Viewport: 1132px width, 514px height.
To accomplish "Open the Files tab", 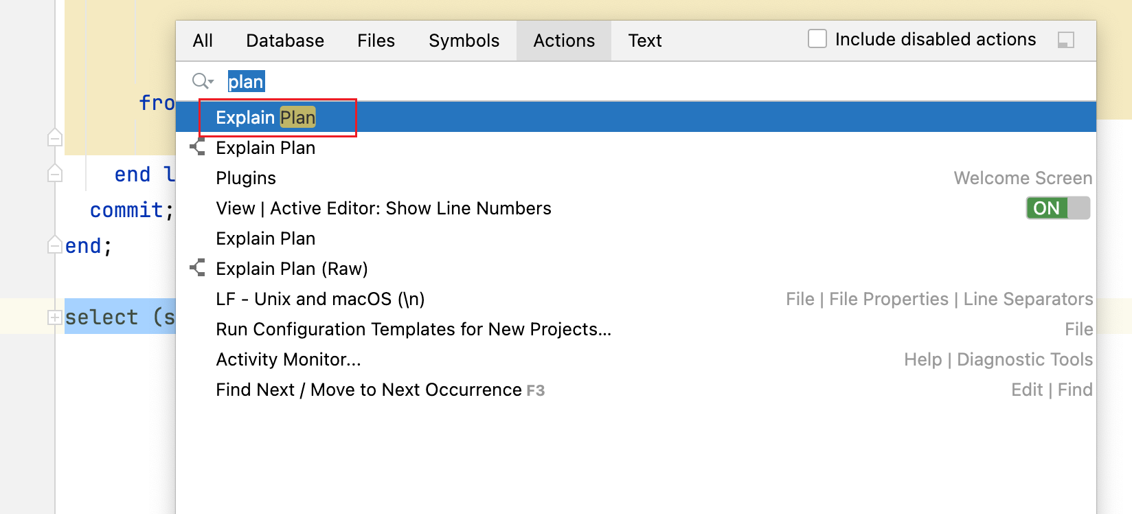I will [376, 41].
